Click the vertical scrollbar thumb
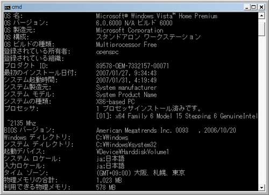Image resolution: width=269 pixels, height=195 pixels. [x=261, y=29]
